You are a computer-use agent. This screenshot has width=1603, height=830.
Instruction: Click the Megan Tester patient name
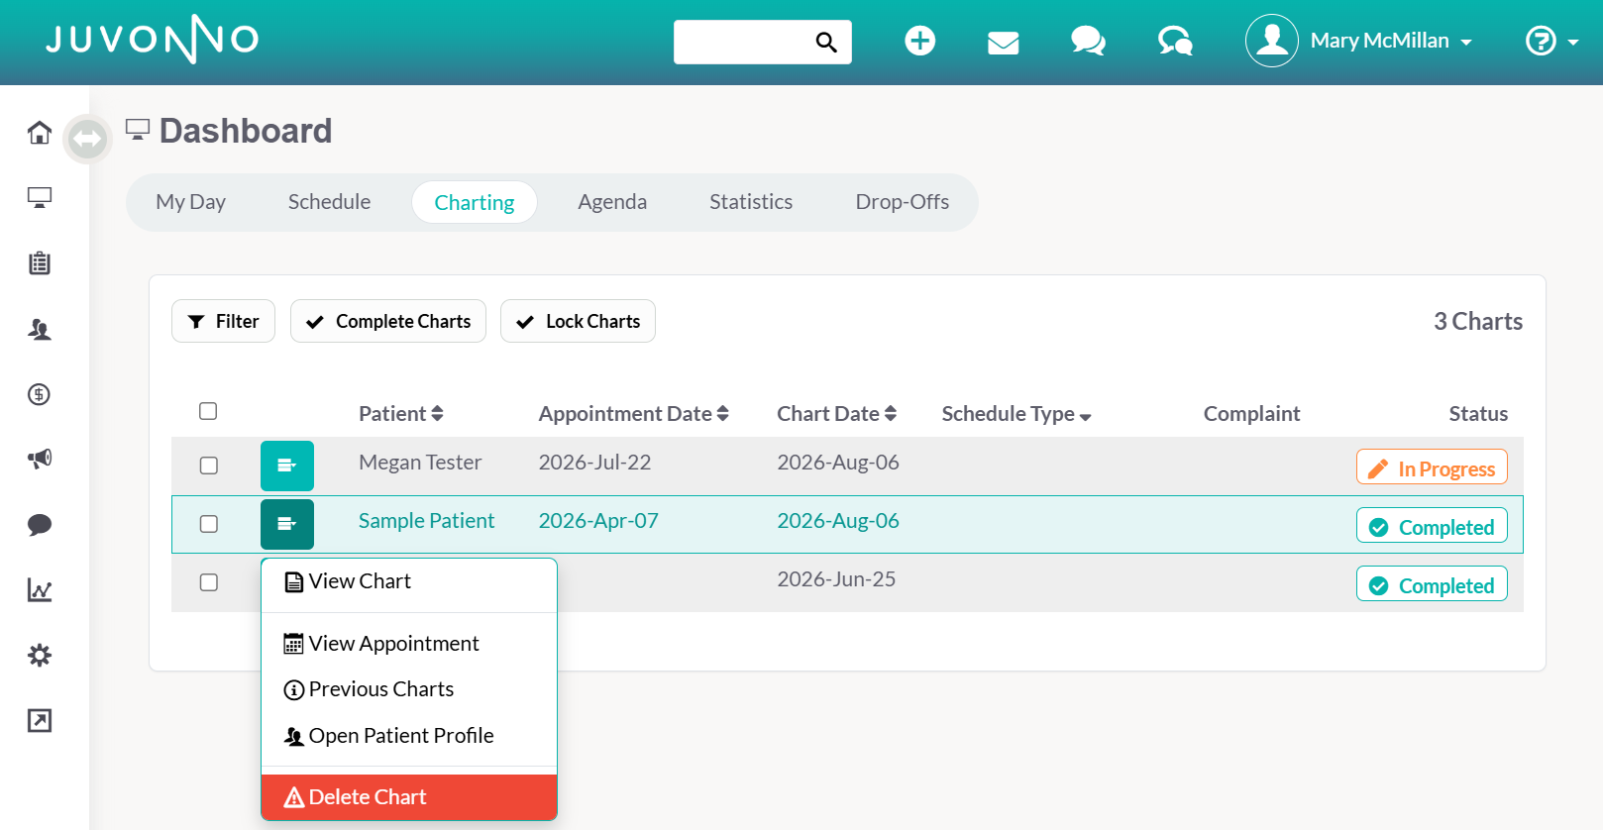[x=420, y=463]
